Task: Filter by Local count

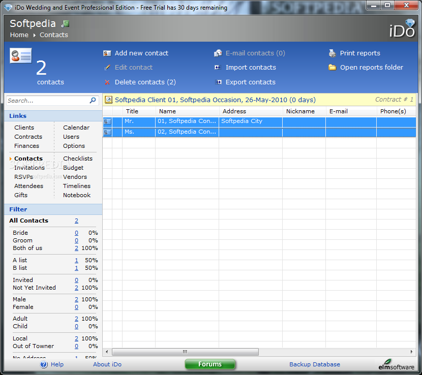Action: [76, 338]
